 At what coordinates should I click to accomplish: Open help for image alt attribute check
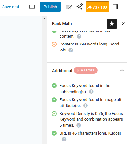click(x=86, y=105)
